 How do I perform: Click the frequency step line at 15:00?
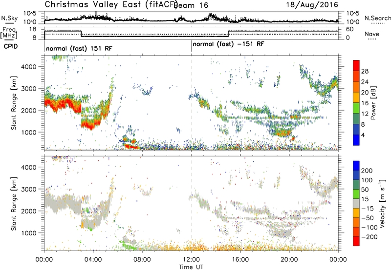[x=228, y=34]
